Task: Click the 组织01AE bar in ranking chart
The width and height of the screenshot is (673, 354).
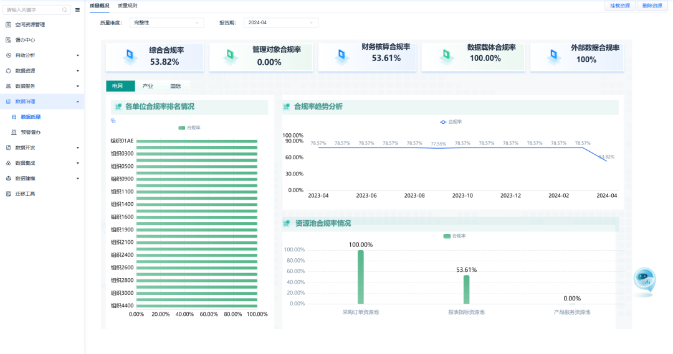Action: tap(196, 141)
